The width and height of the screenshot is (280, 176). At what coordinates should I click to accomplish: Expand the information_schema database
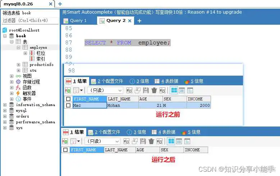[x=5, y=105]
